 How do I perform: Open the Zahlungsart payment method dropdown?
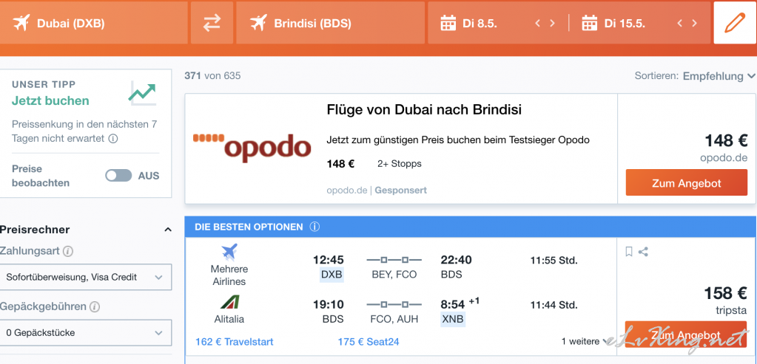pos(85,278)
